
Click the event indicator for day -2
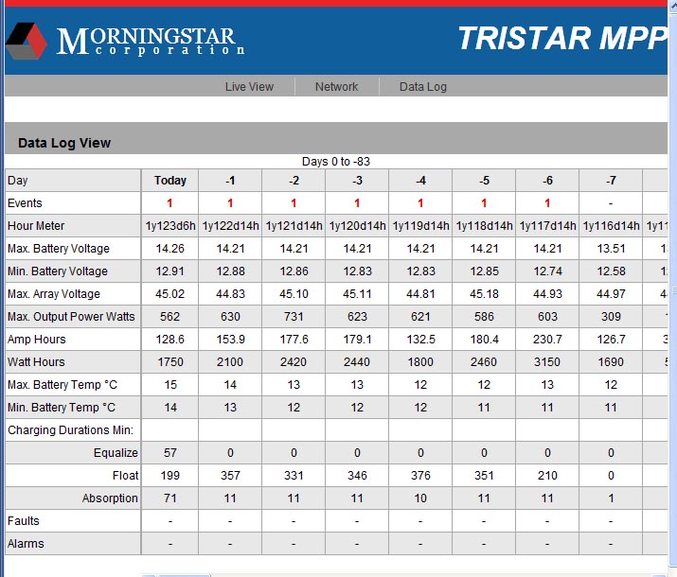click(294, 203)
